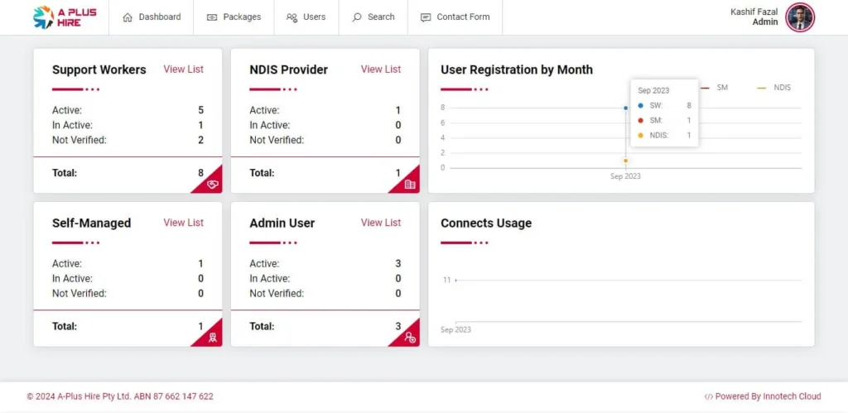
Task: Open the NDIS Provider View List link
Action: 380,70
